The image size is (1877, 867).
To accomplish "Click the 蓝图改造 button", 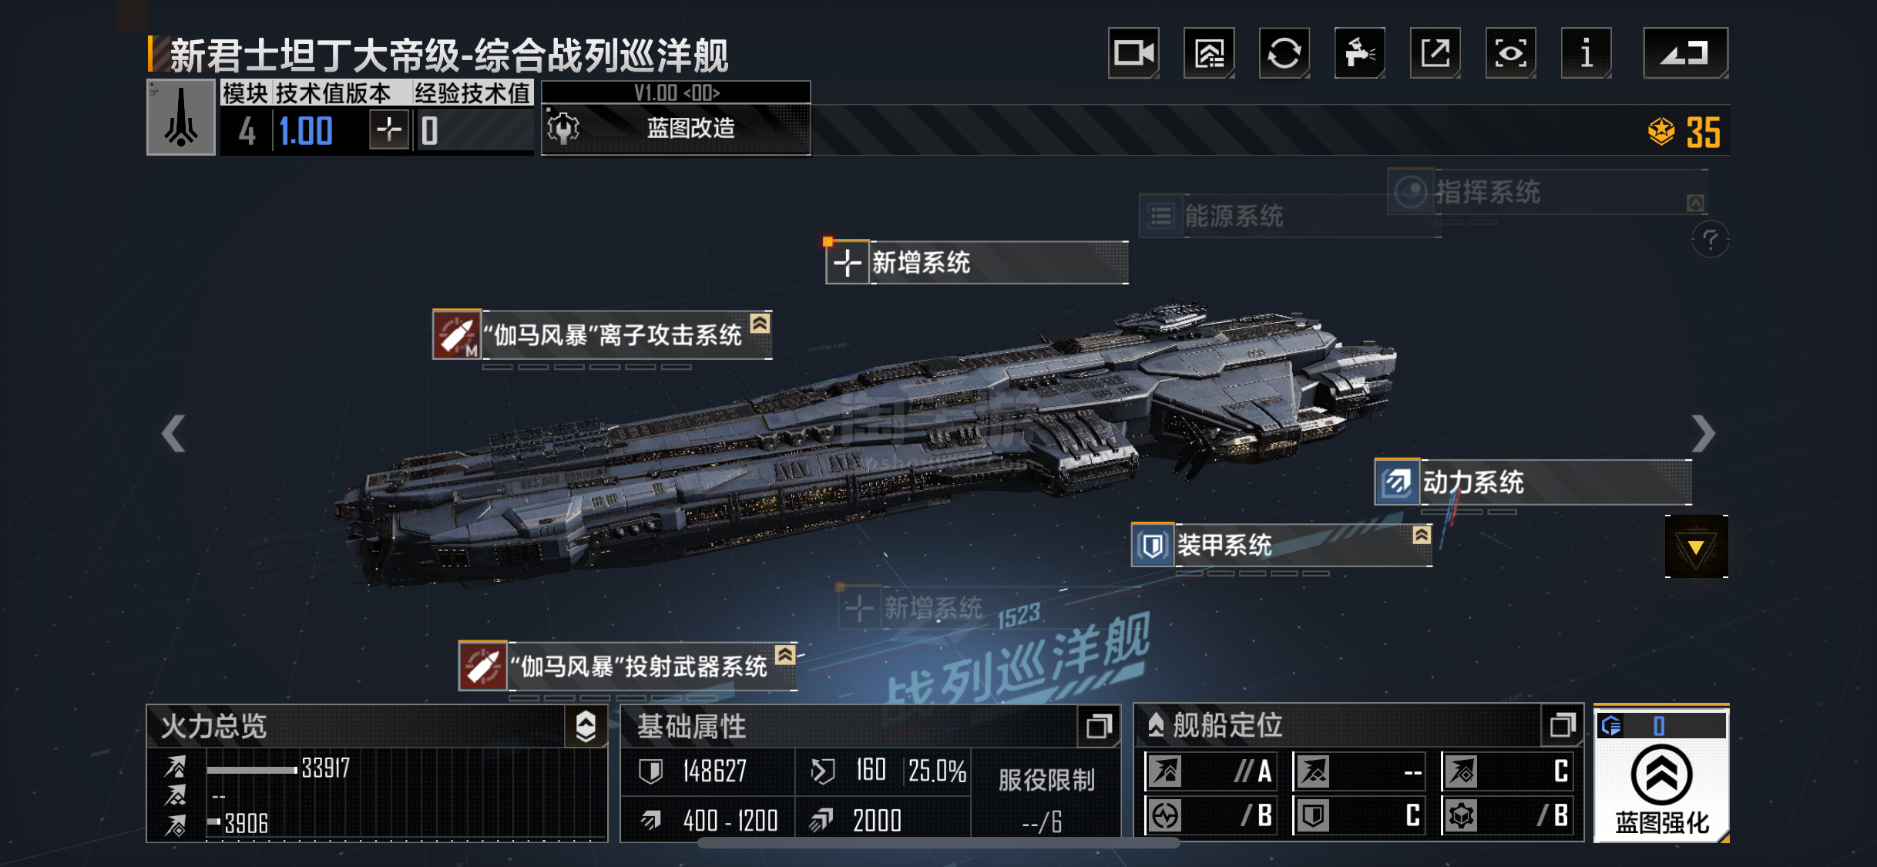I will [x=677, y=128].
